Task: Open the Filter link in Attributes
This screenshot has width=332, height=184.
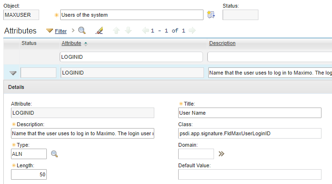Action: coord(61,31)
